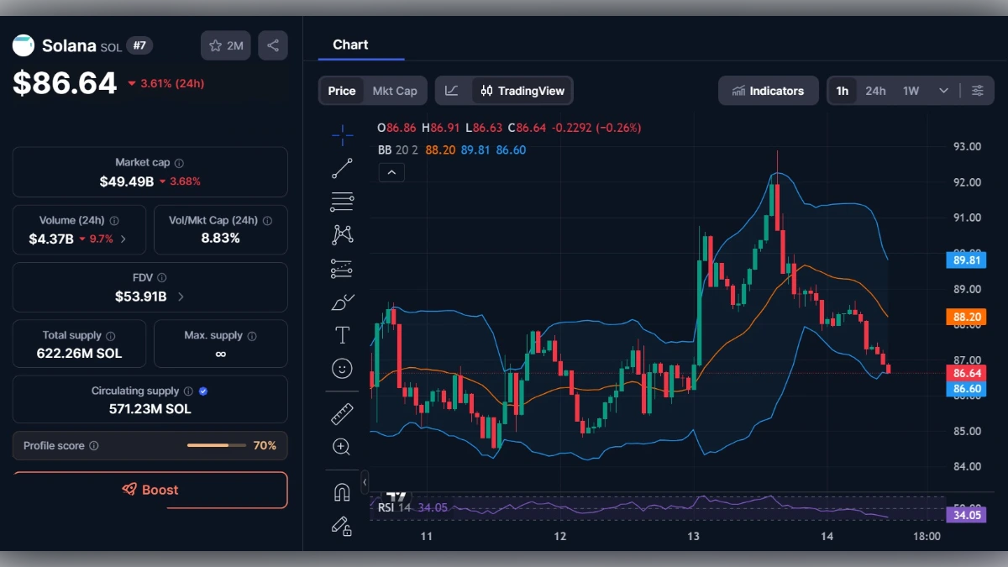Image resolution: width=1008 pixels, height=567 pixels.
Task: Click the Boost button
Action: pos(150,490)
